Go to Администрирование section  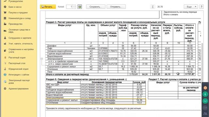[x=18, y=89]
